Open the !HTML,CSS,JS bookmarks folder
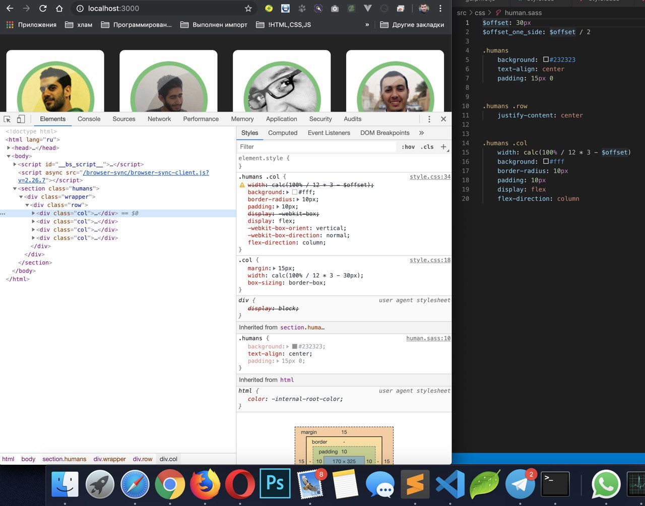The image size is (645, 506). [283, 25]
